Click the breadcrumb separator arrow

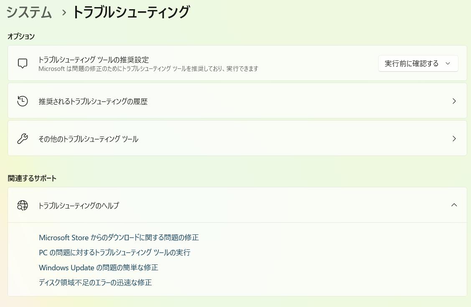tap(64, 13)
